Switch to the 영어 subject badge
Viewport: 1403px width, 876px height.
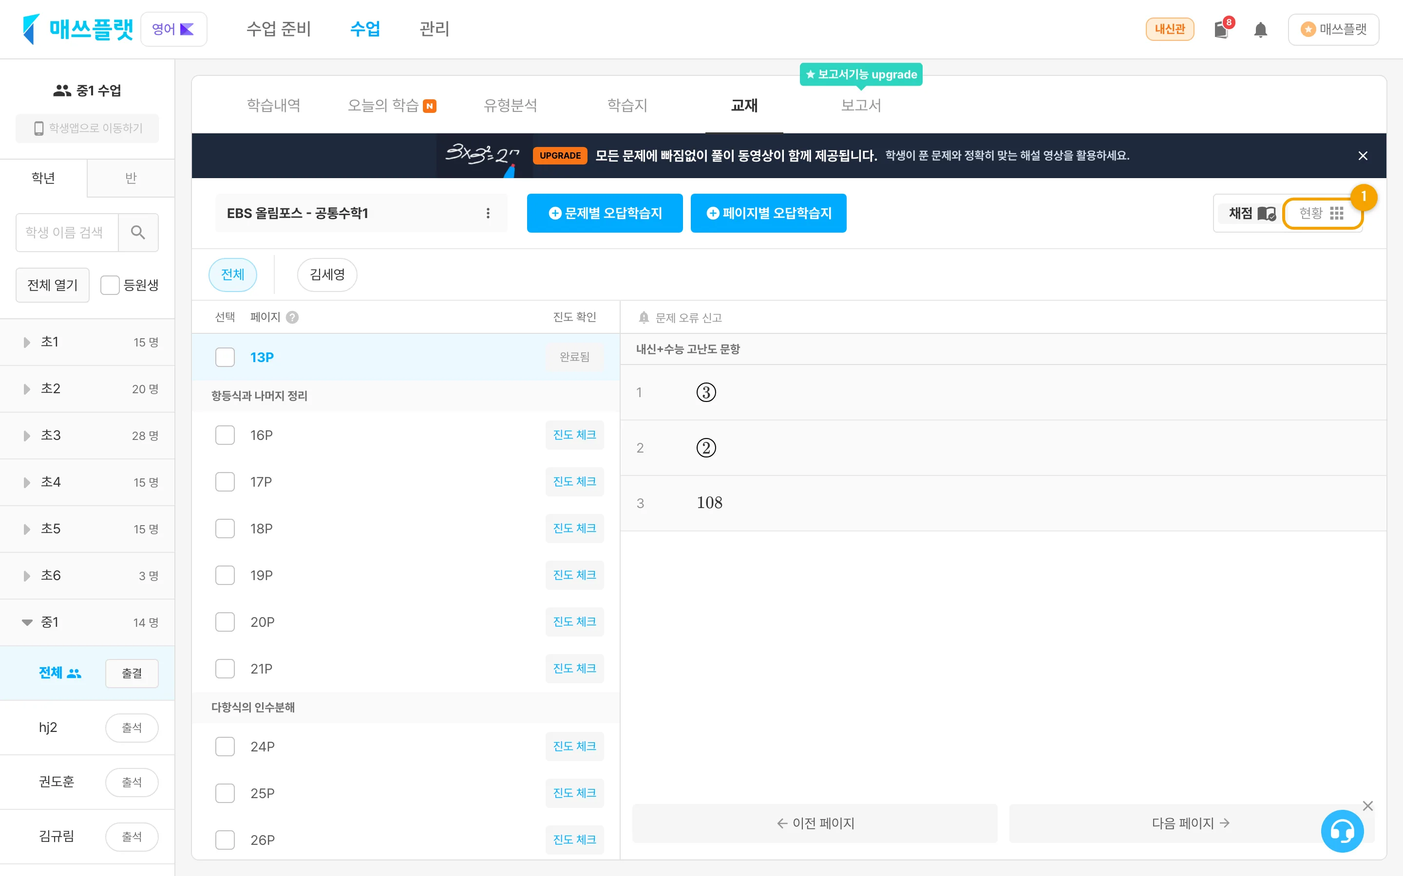pos(173,29)
